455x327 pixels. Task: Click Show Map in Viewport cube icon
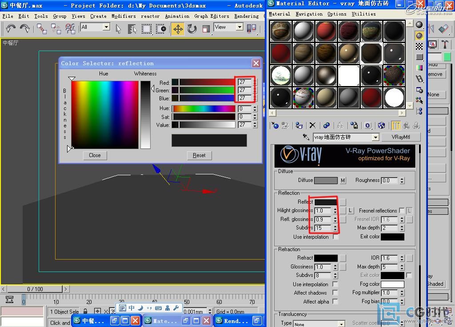tap(381, 126)
